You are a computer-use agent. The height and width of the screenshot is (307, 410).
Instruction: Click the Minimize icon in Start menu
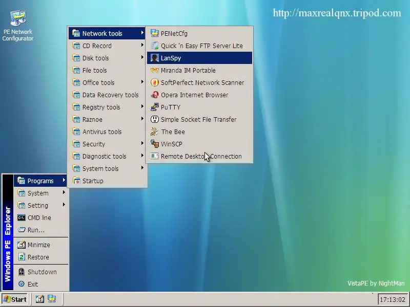pos(22,245)
